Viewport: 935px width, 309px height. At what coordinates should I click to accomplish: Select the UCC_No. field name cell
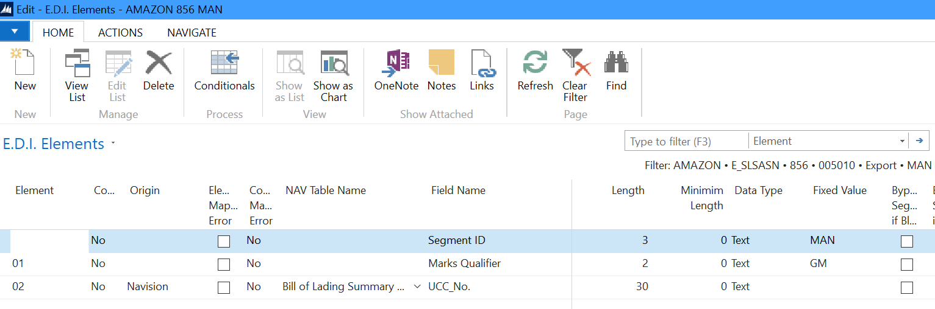pyautogui.click(x=449, y=286)
